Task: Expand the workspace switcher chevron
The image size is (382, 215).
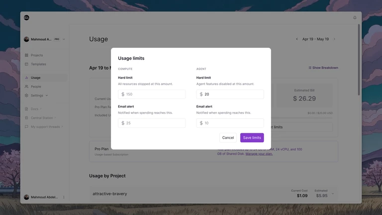Action: click(x=64, y=39)
